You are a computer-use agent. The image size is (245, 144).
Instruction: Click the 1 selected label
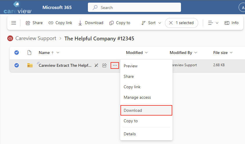[185, 23]
